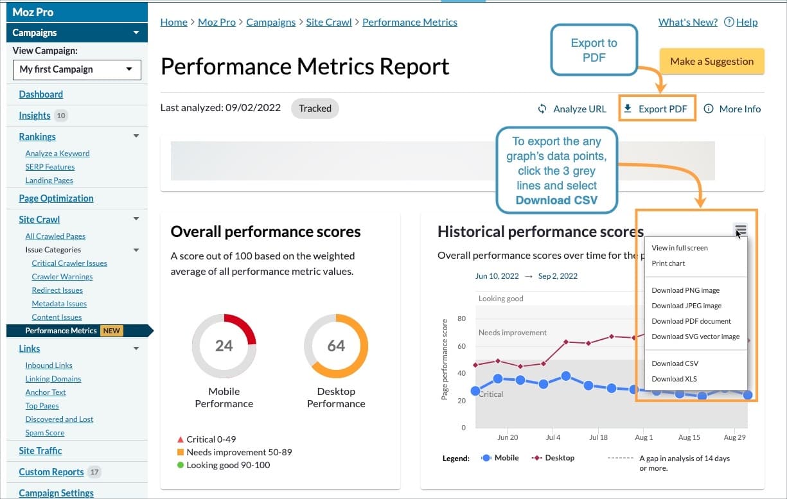The width and height of the screenshot is (787, 499).
Task: Open the What's New? link
Action: point(687,22)
